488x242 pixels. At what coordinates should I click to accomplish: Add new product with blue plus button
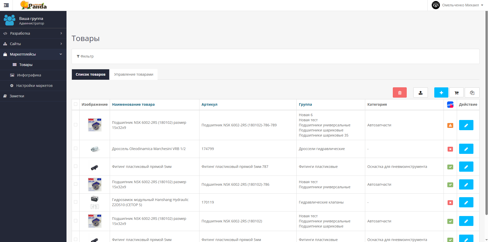point(441,92)
